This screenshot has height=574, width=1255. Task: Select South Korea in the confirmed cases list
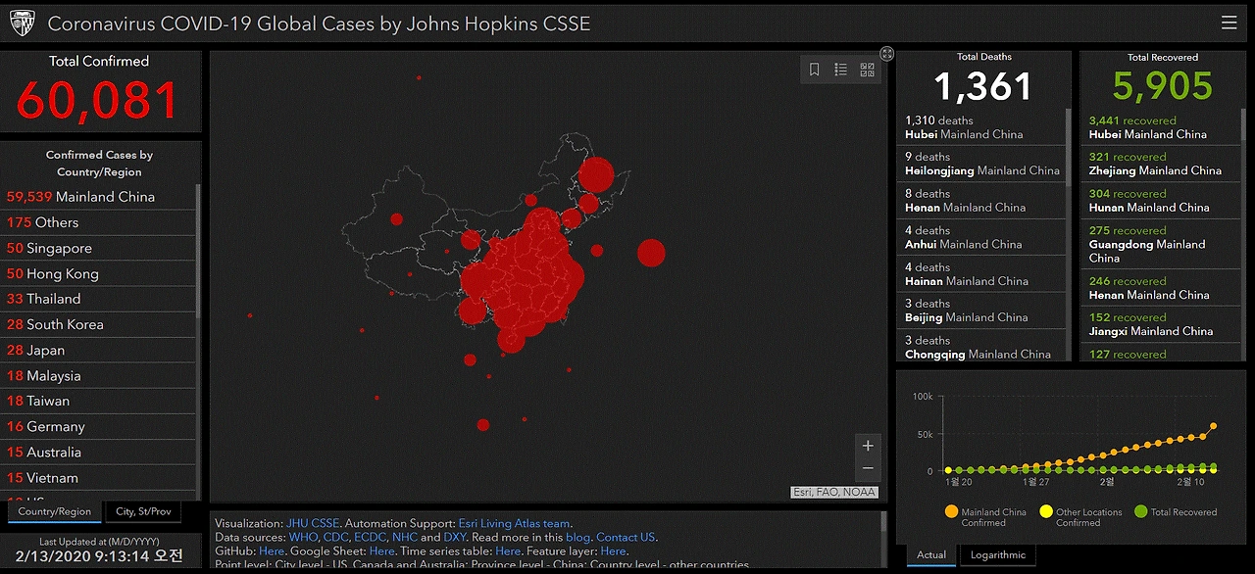(x=98, y=324)
